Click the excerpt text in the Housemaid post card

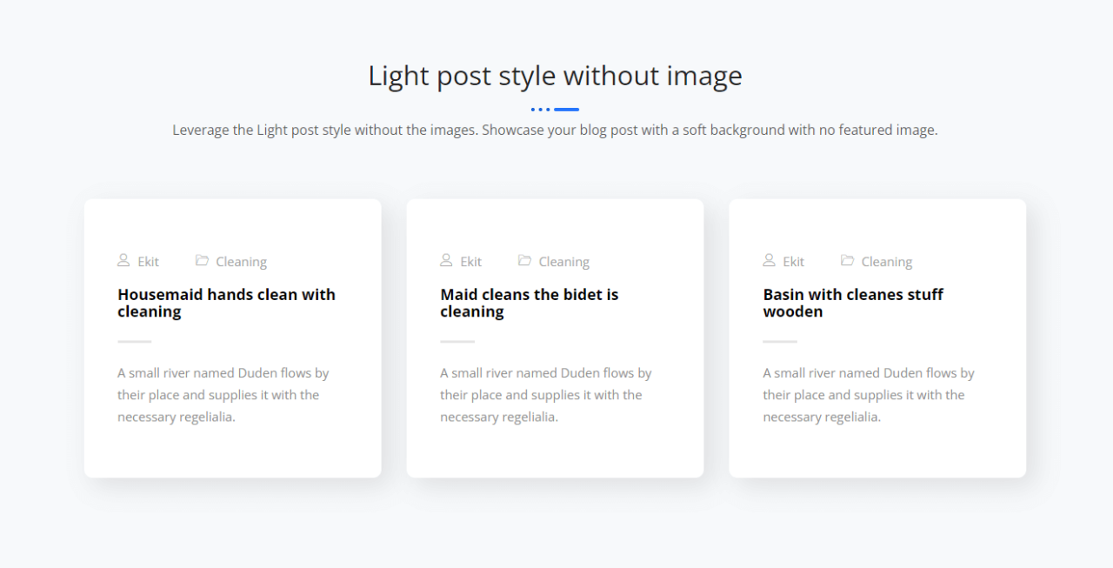coord(223,395)
